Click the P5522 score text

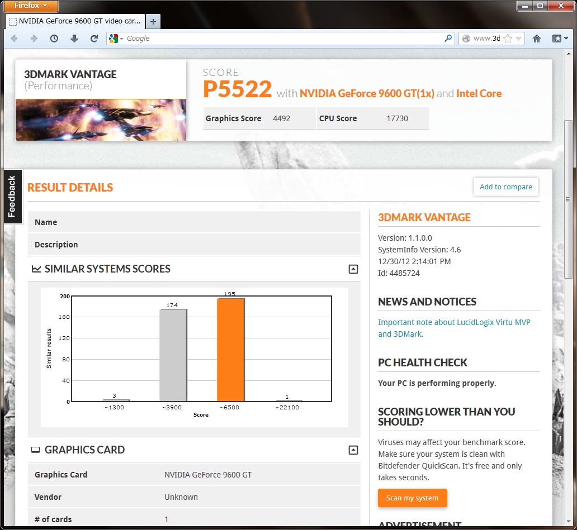point(238,89)
